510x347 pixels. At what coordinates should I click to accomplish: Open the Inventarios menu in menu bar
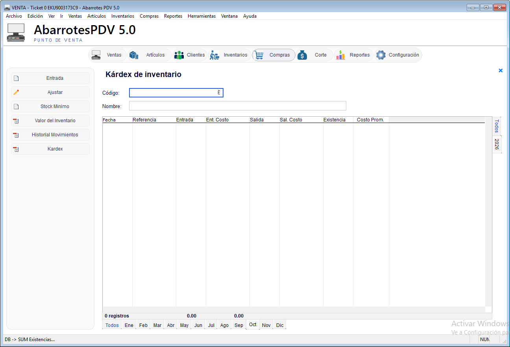click(123, 16)
